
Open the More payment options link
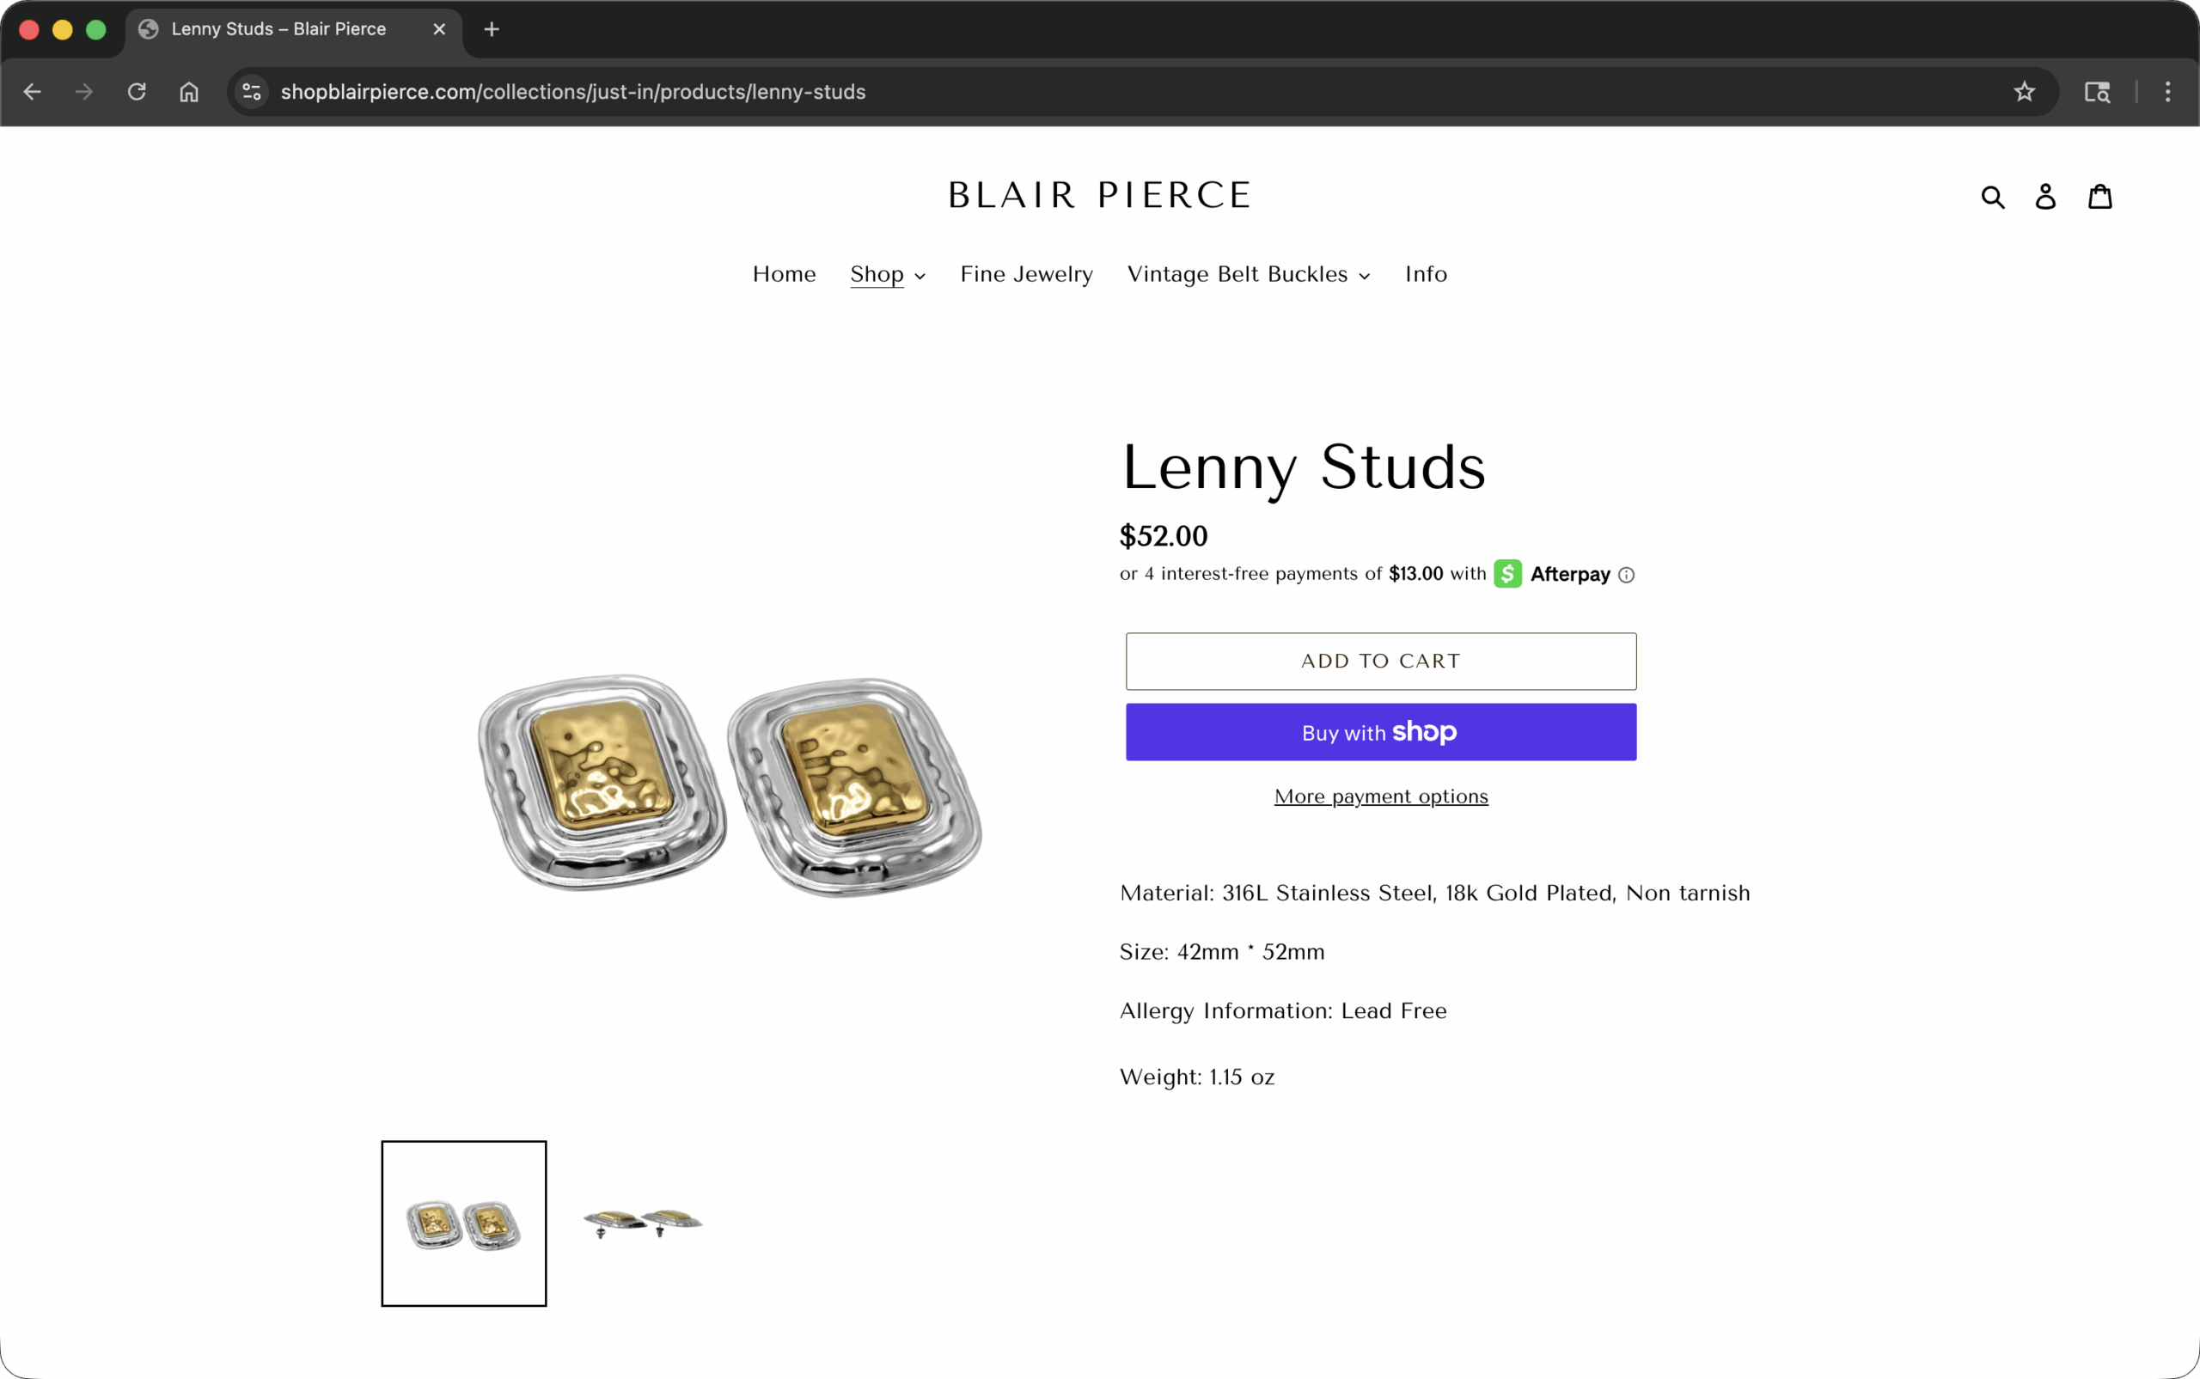click(x=1379, y=796)
